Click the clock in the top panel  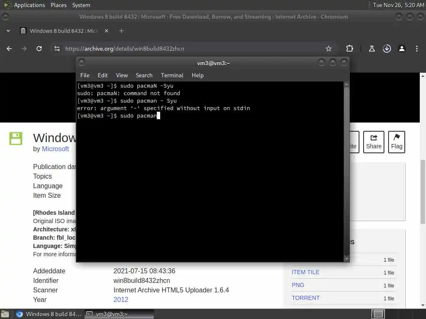[398, 5]
